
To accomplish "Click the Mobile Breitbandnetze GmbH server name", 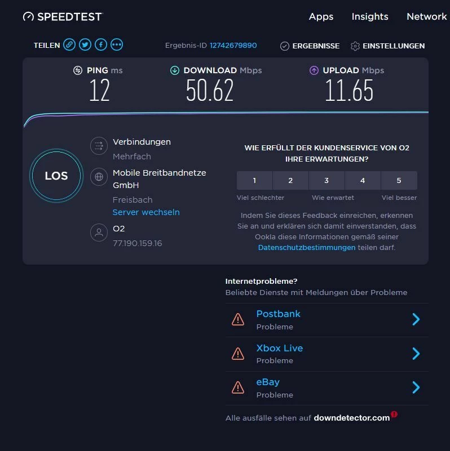I will (160, 179).
